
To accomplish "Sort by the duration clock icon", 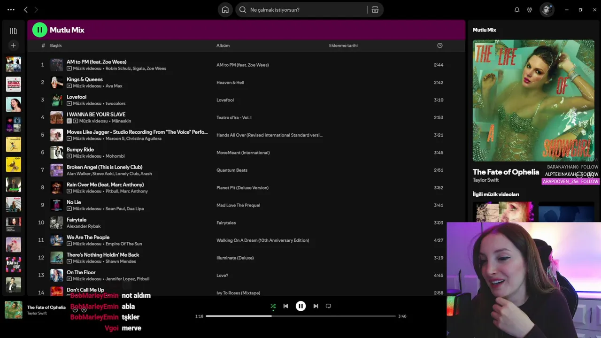I will [440, 46].
